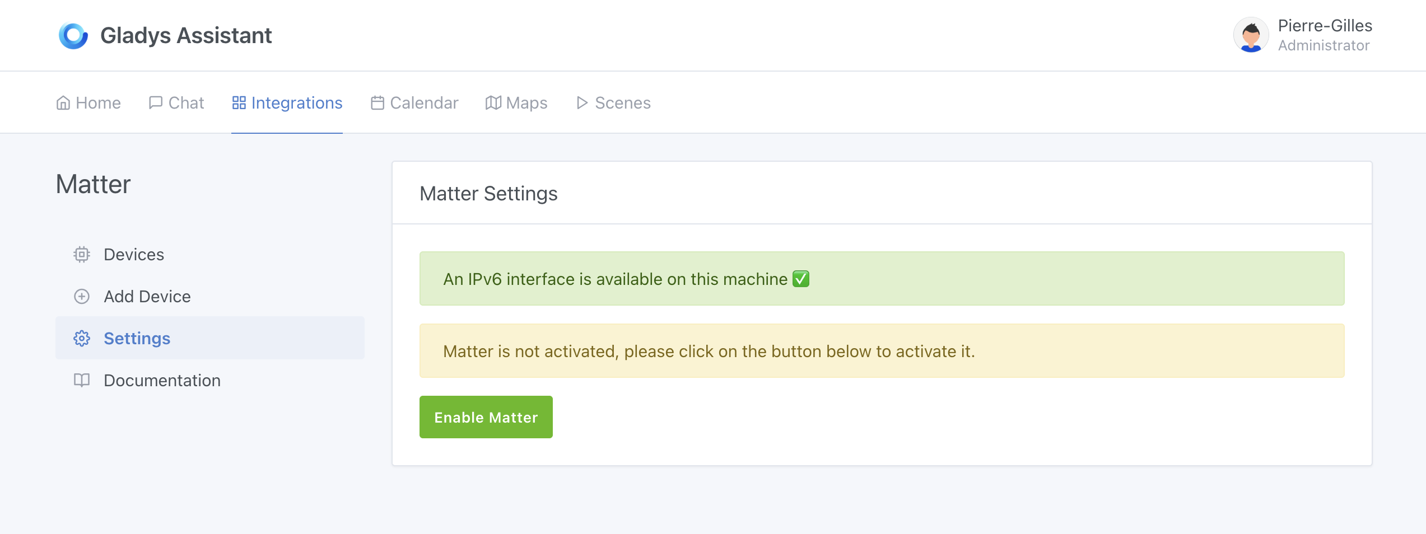Image resolution: width=1426 pixels, height=534 pixels.
Task: Open Documentation from the Matter menu
Action: pos(161,380)
